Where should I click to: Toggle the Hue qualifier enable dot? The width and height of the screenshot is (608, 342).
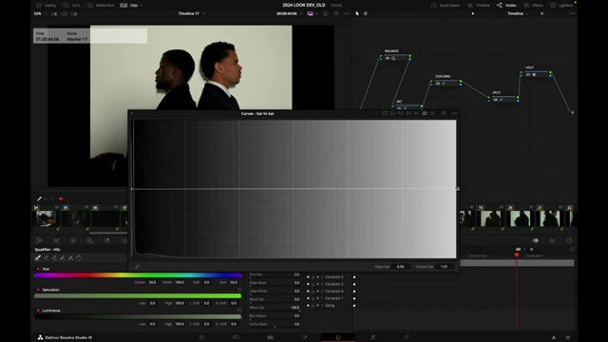coord(38,269)
